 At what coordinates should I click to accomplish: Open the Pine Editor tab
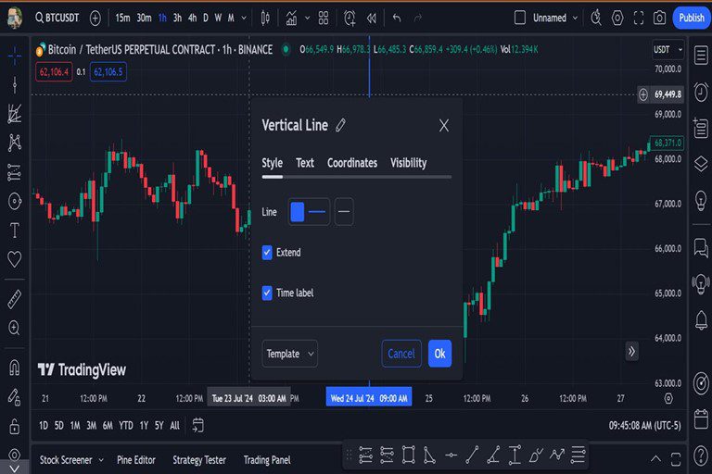[x=135, y=460]
